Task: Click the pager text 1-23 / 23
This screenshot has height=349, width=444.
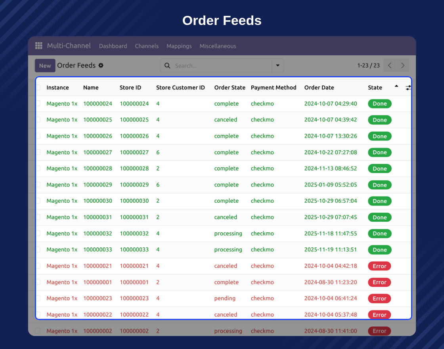Action: click(x=368, y=65)
